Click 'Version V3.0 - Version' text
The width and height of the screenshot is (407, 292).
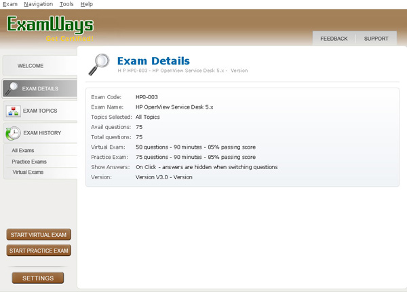click(x=164, y=177)
